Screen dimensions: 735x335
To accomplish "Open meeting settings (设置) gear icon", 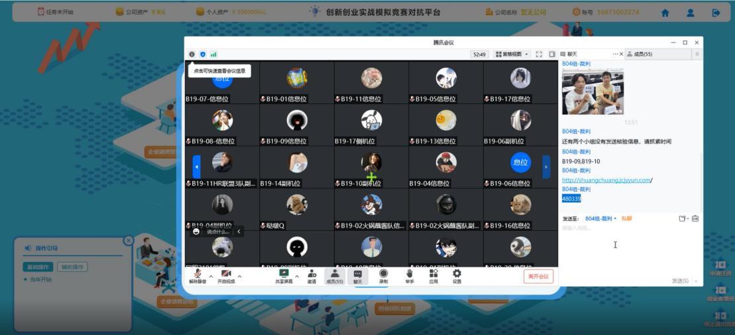I will 457,274.
